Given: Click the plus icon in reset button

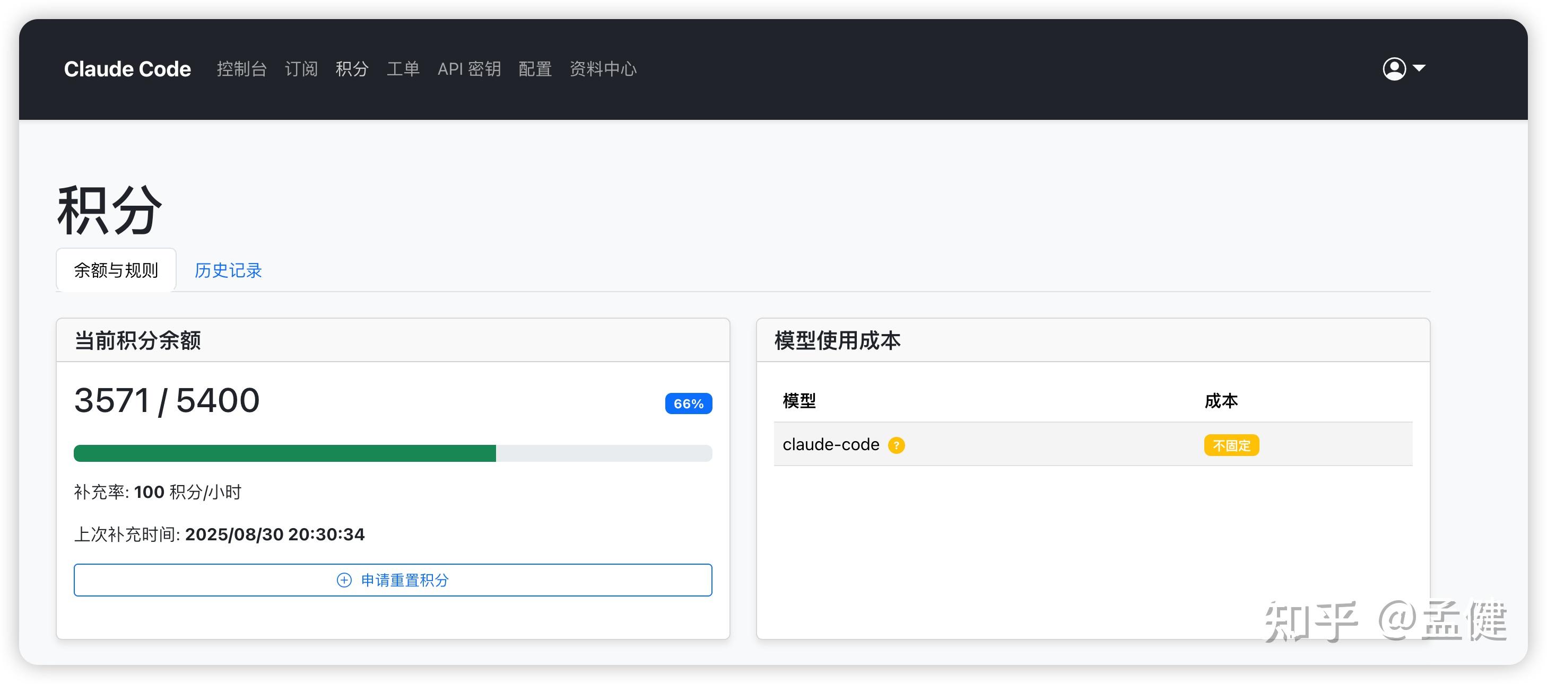Looking at the screenshot, I should click(x=344, y=580).
